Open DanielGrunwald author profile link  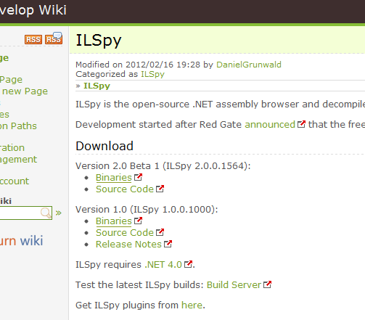[249, 65]
